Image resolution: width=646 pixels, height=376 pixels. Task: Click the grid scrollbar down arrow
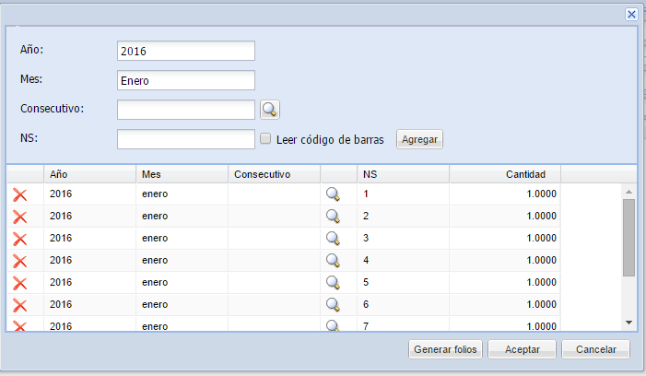[628, 323]
